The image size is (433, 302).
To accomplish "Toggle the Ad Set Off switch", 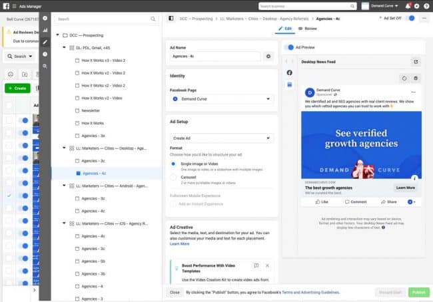I will pyautogui.click(x=410, y=18).
